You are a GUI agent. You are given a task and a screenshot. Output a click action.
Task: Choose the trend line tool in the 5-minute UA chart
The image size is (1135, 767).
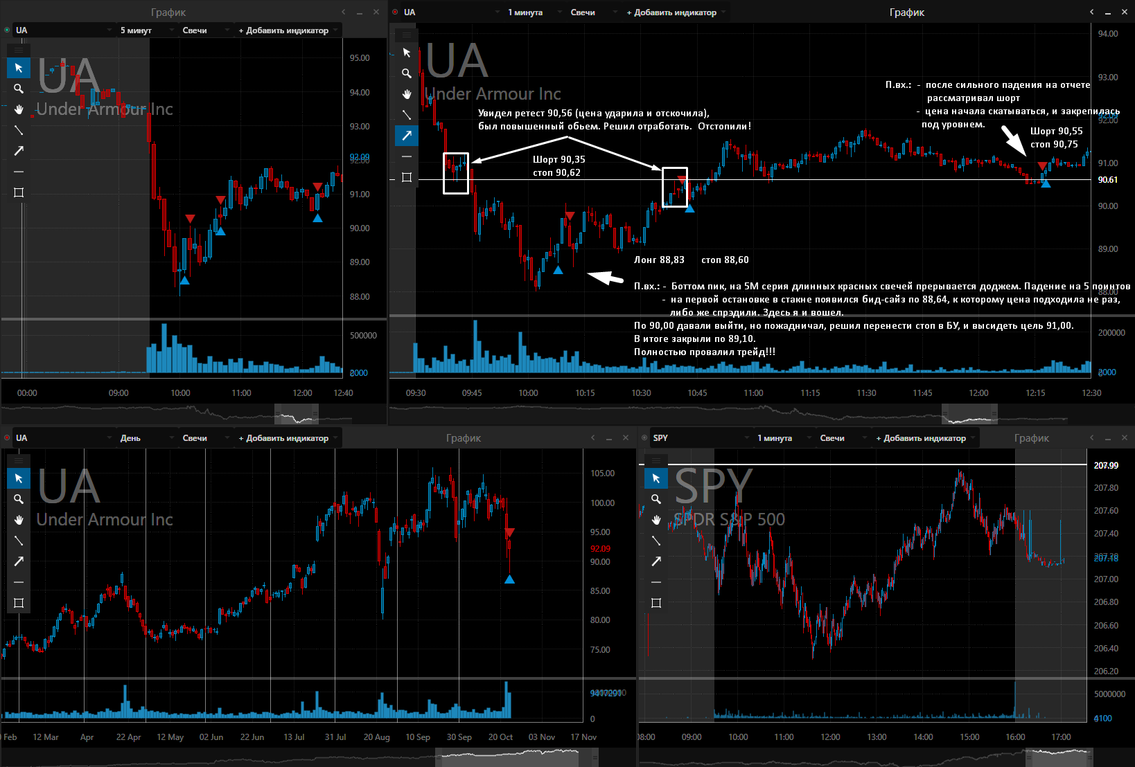(x=19, y=130)
